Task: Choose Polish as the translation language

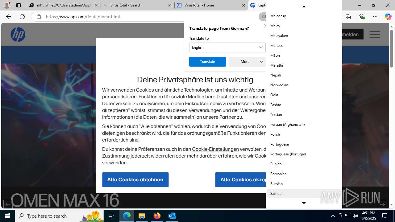Action: pyautogui.click(x=304, y=134)
